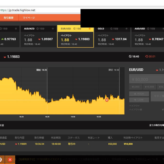Click the 18:40:00 expiry time cell
Image resolution: width=164 pixels, height=164 pixels.
56,144
